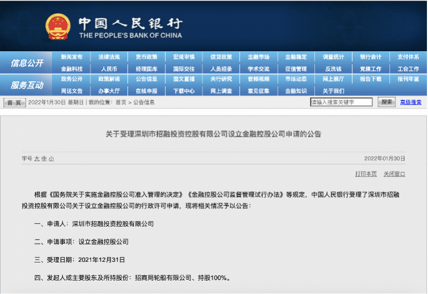Open 下载中心 link
Viewport: 428px width, 294px height.
(184, 91)
